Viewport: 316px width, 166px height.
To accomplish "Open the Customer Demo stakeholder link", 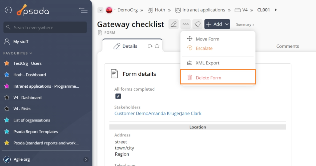I will coord(131,114).
